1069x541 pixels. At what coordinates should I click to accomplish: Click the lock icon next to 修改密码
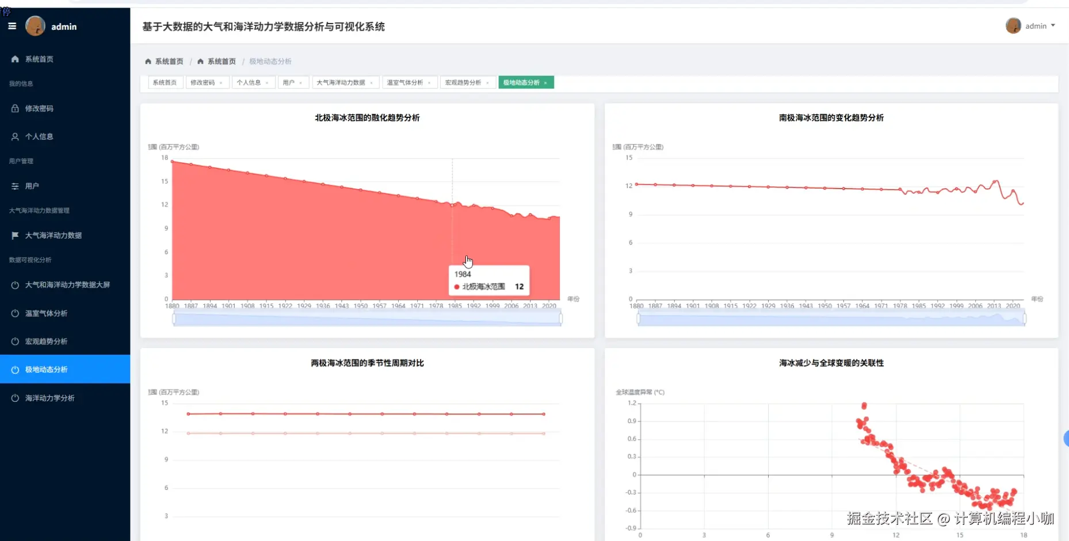coord(15,108)
